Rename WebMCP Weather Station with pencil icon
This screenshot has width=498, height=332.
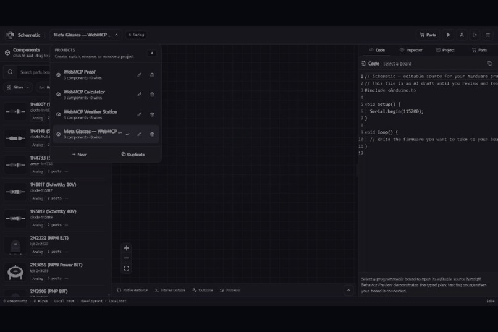click(139, 114)
